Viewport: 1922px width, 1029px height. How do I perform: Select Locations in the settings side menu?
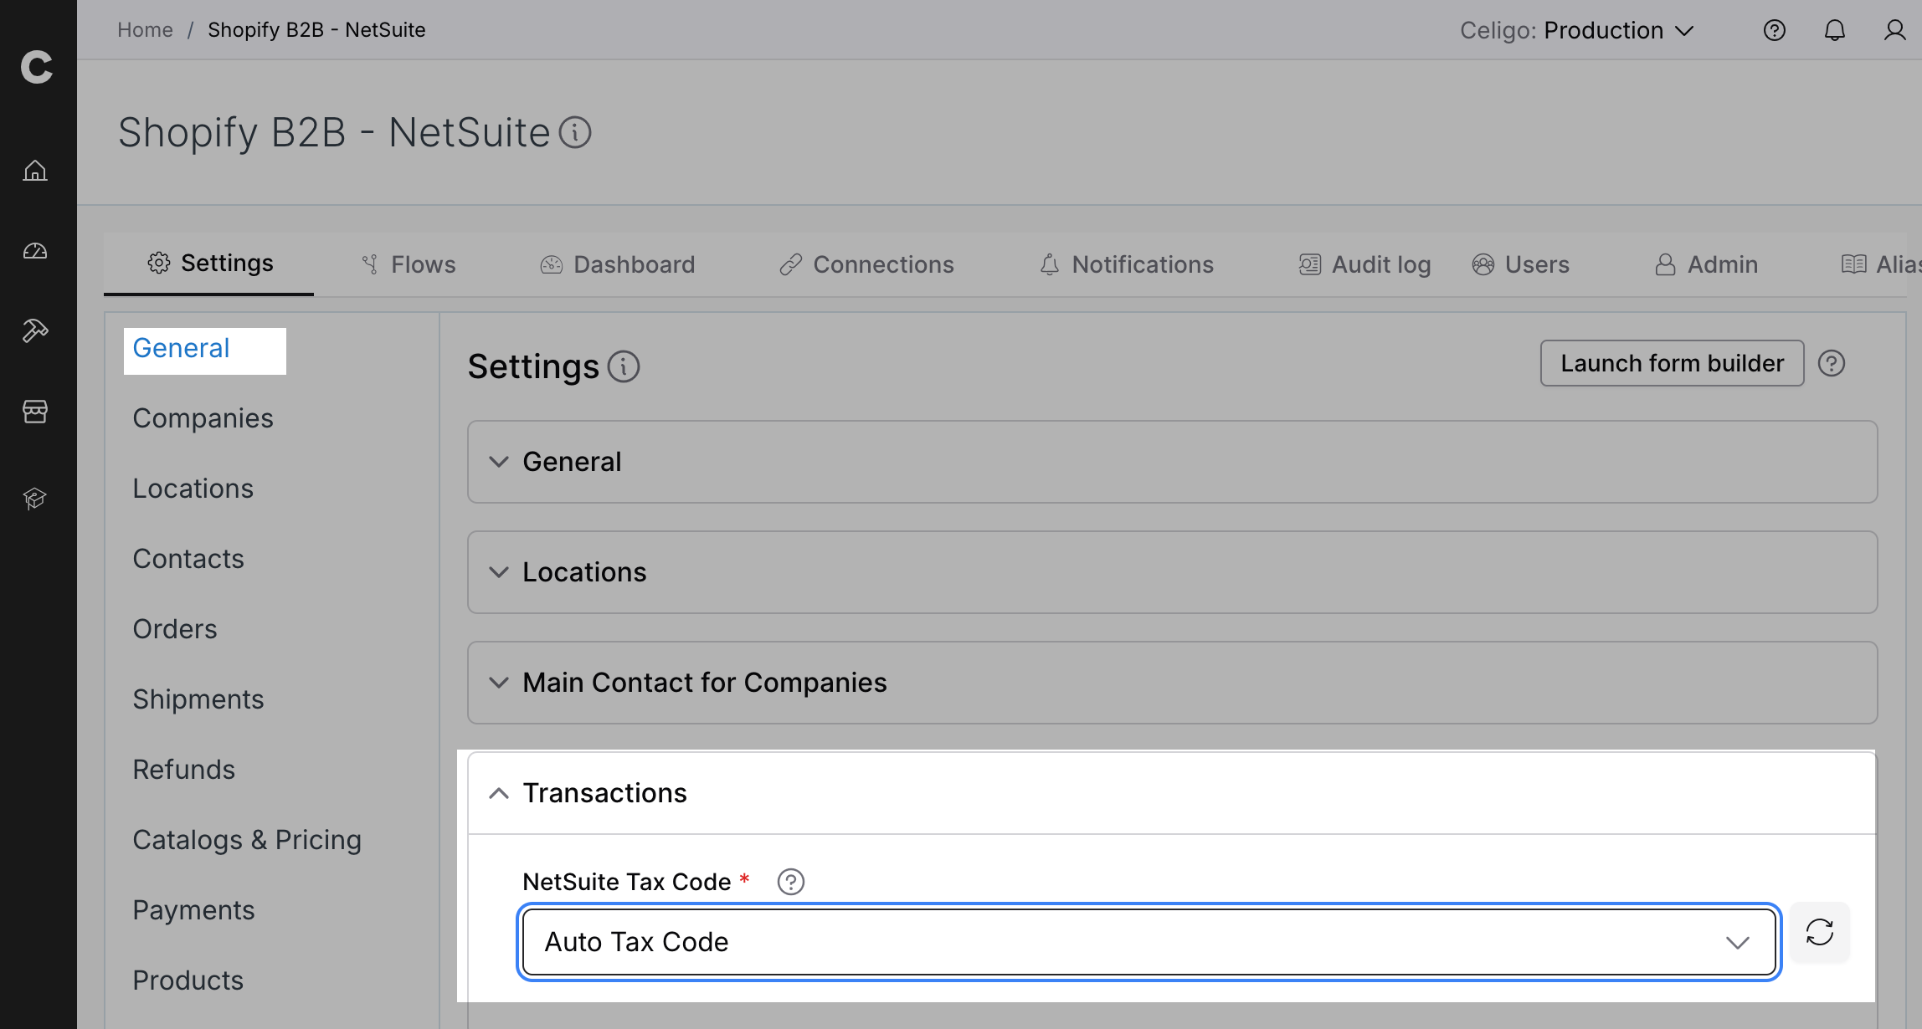[193, 489]
